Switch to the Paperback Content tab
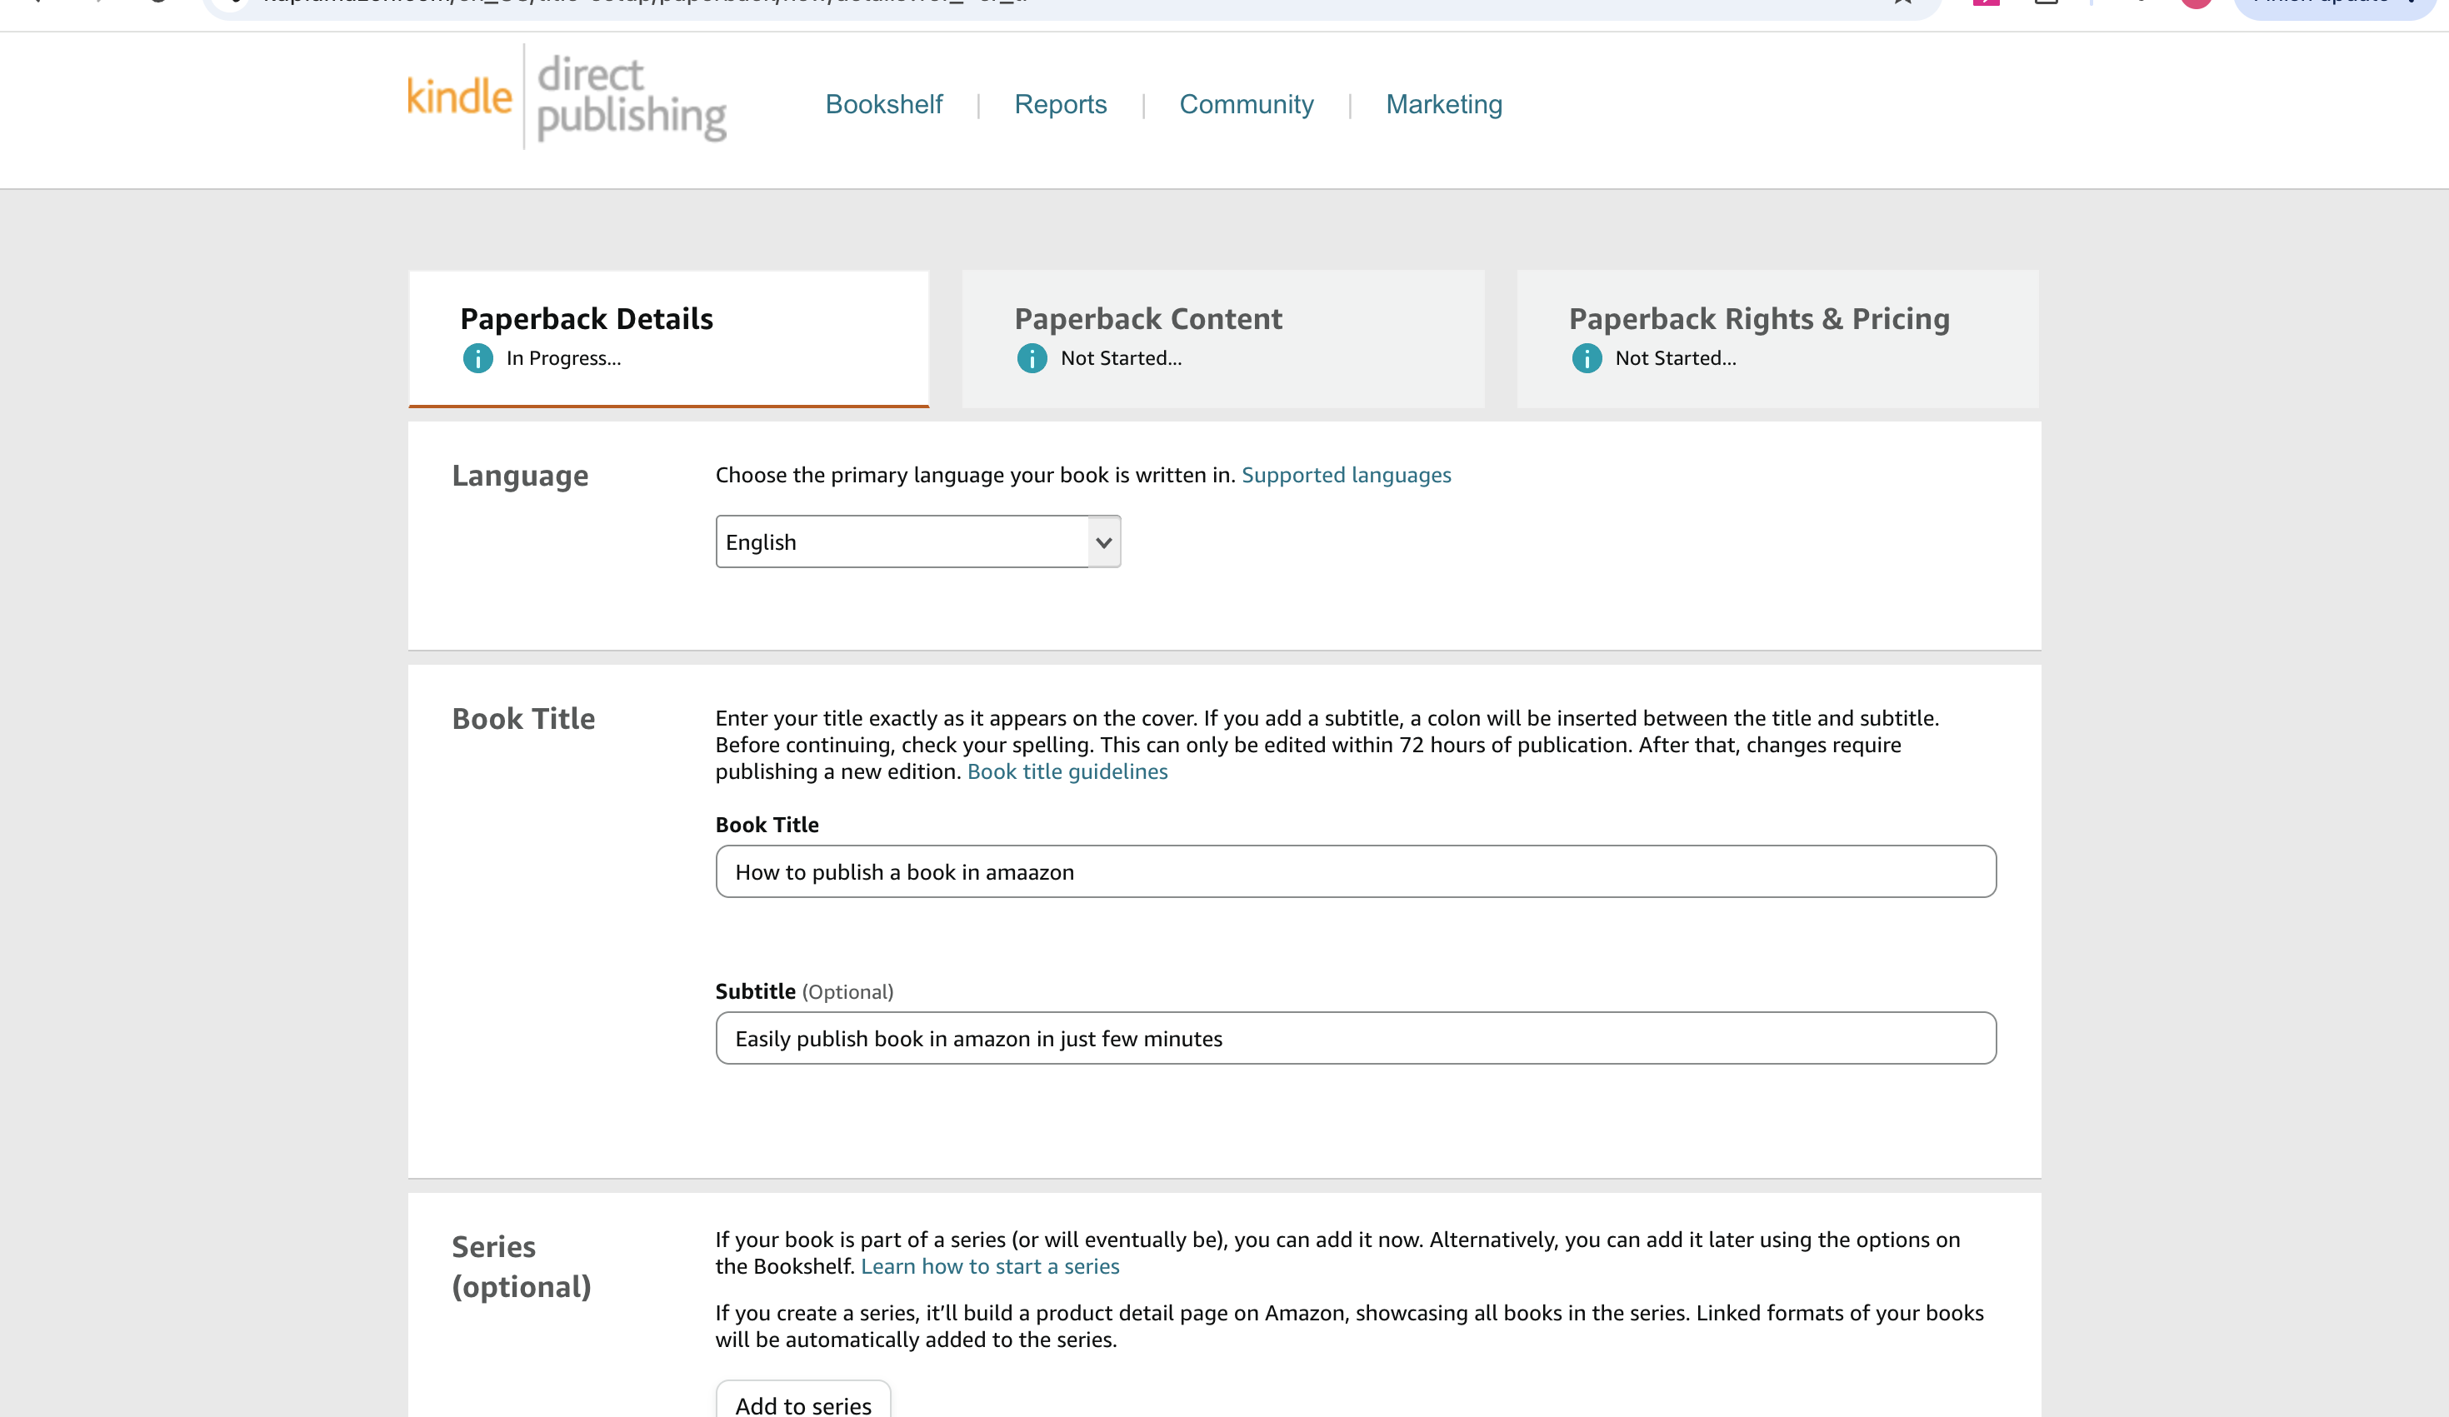 click(x=1222, y=338)
